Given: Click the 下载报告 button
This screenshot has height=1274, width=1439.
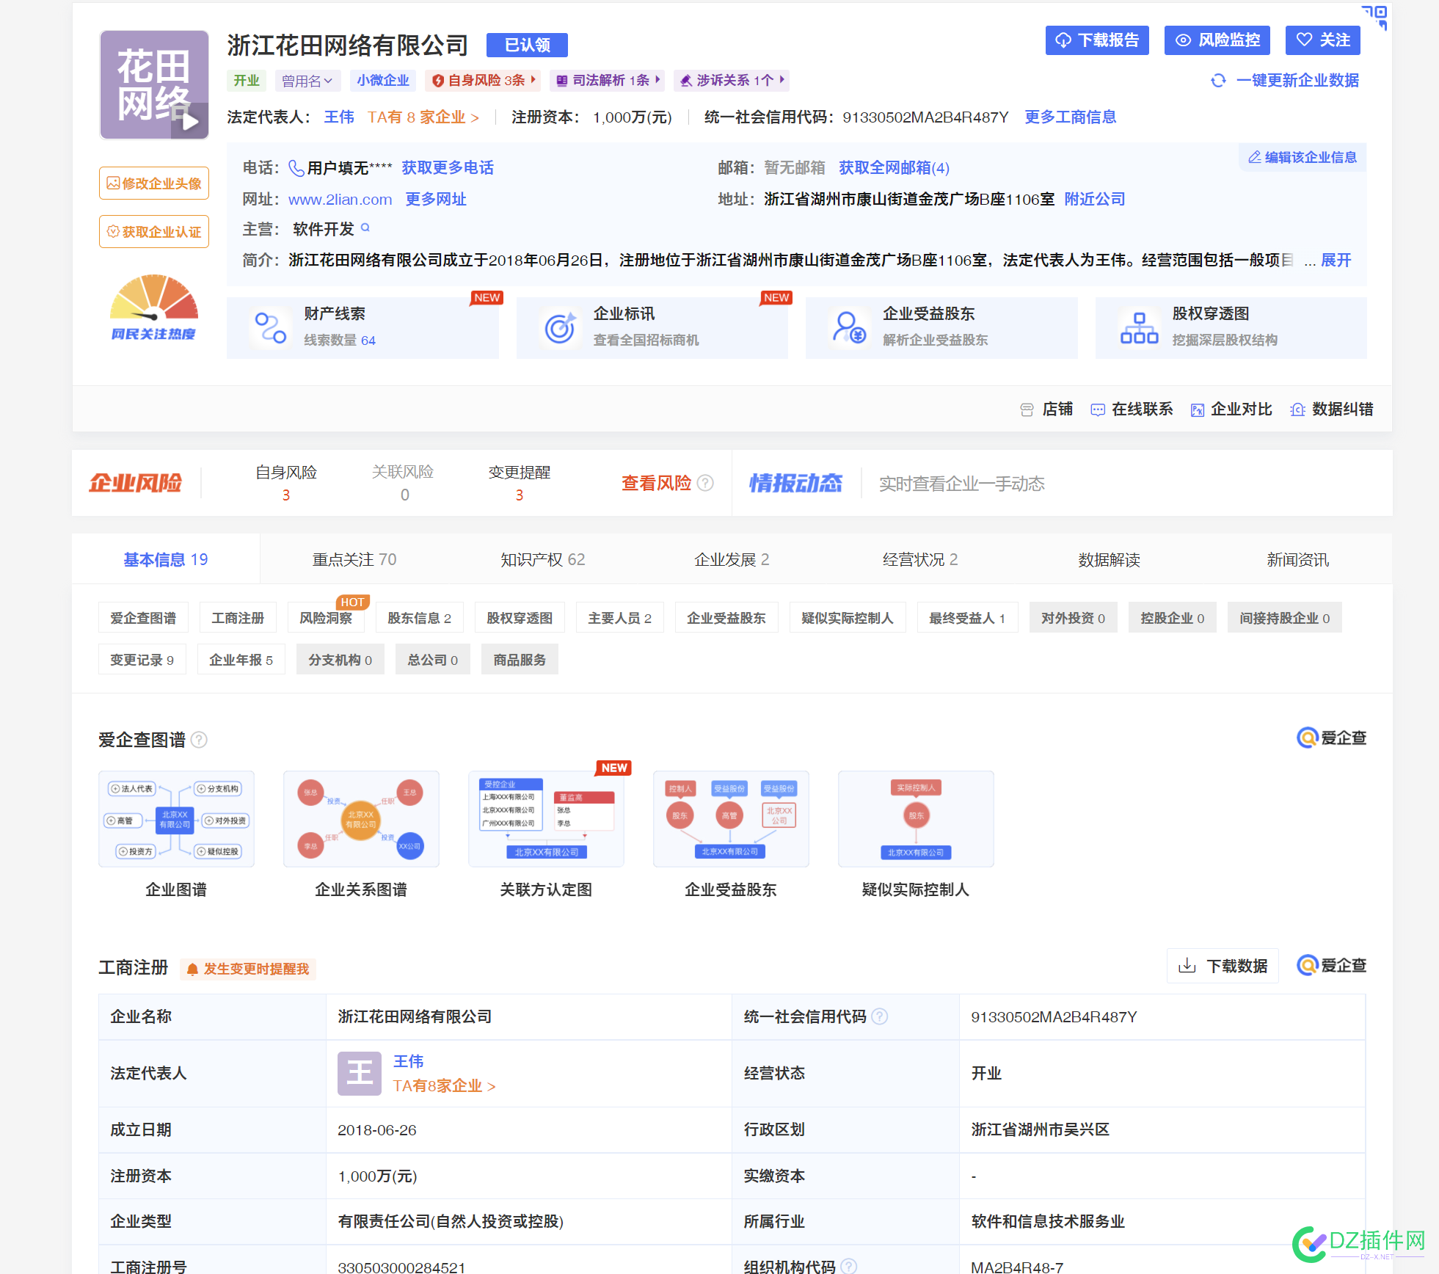Looking at the screenshot, I should point(1097,40).
